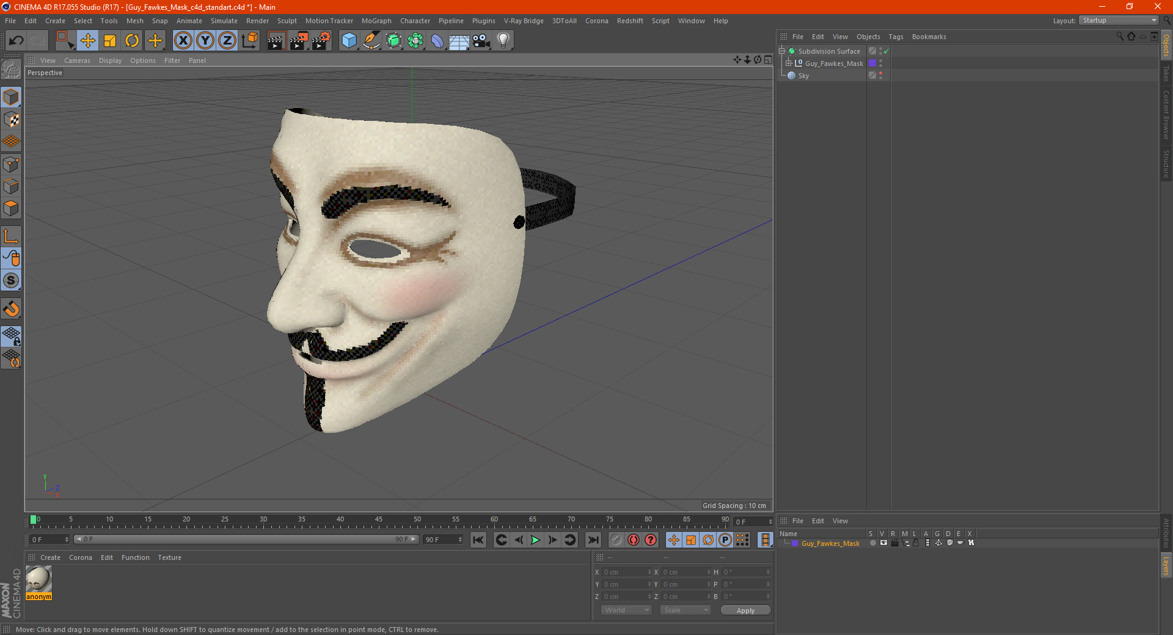Go to end of animation
Screen dimensions: 1173x635
(x=593, y=540)
